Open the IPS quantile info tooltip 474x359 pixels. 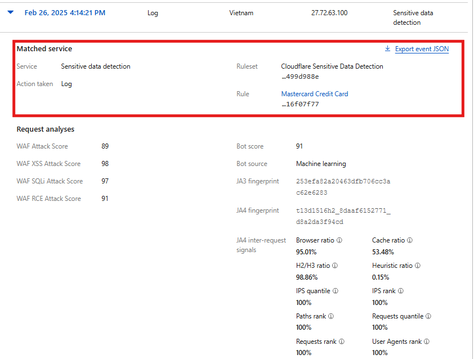tap(336, 291)
